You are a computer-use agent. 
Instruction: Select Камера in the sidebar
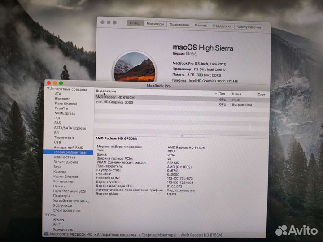60,171
